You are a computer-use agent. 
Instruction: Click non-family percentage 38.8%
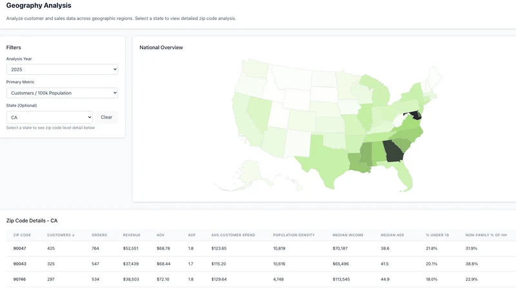[x=471, y=264]
